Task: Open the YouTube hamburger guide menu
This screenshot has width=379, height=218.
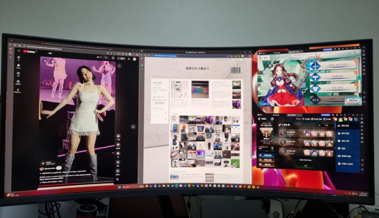Action: click(19, 51)
